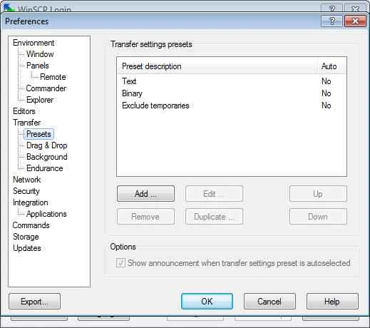Click the Preset description column header
370x328 pixels.
coord(217,66)
